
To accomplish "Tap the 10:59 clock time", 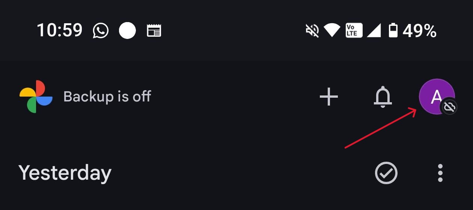I will click(59, 31).
